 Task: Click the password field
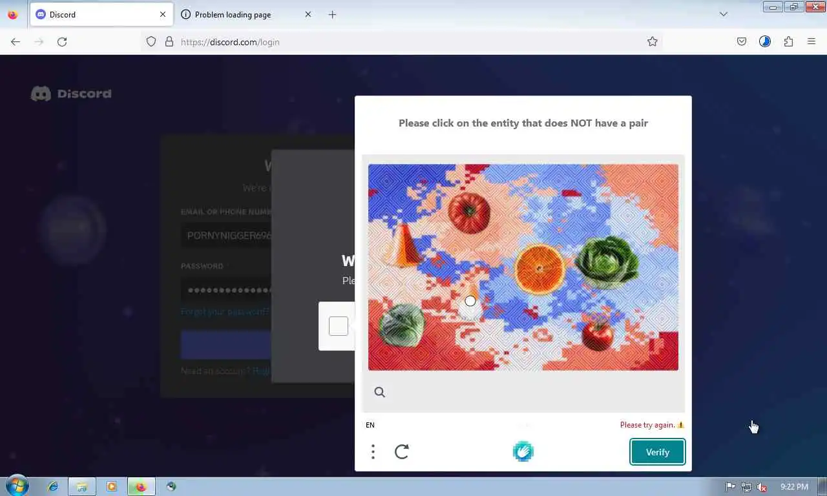tap(226, 290)
